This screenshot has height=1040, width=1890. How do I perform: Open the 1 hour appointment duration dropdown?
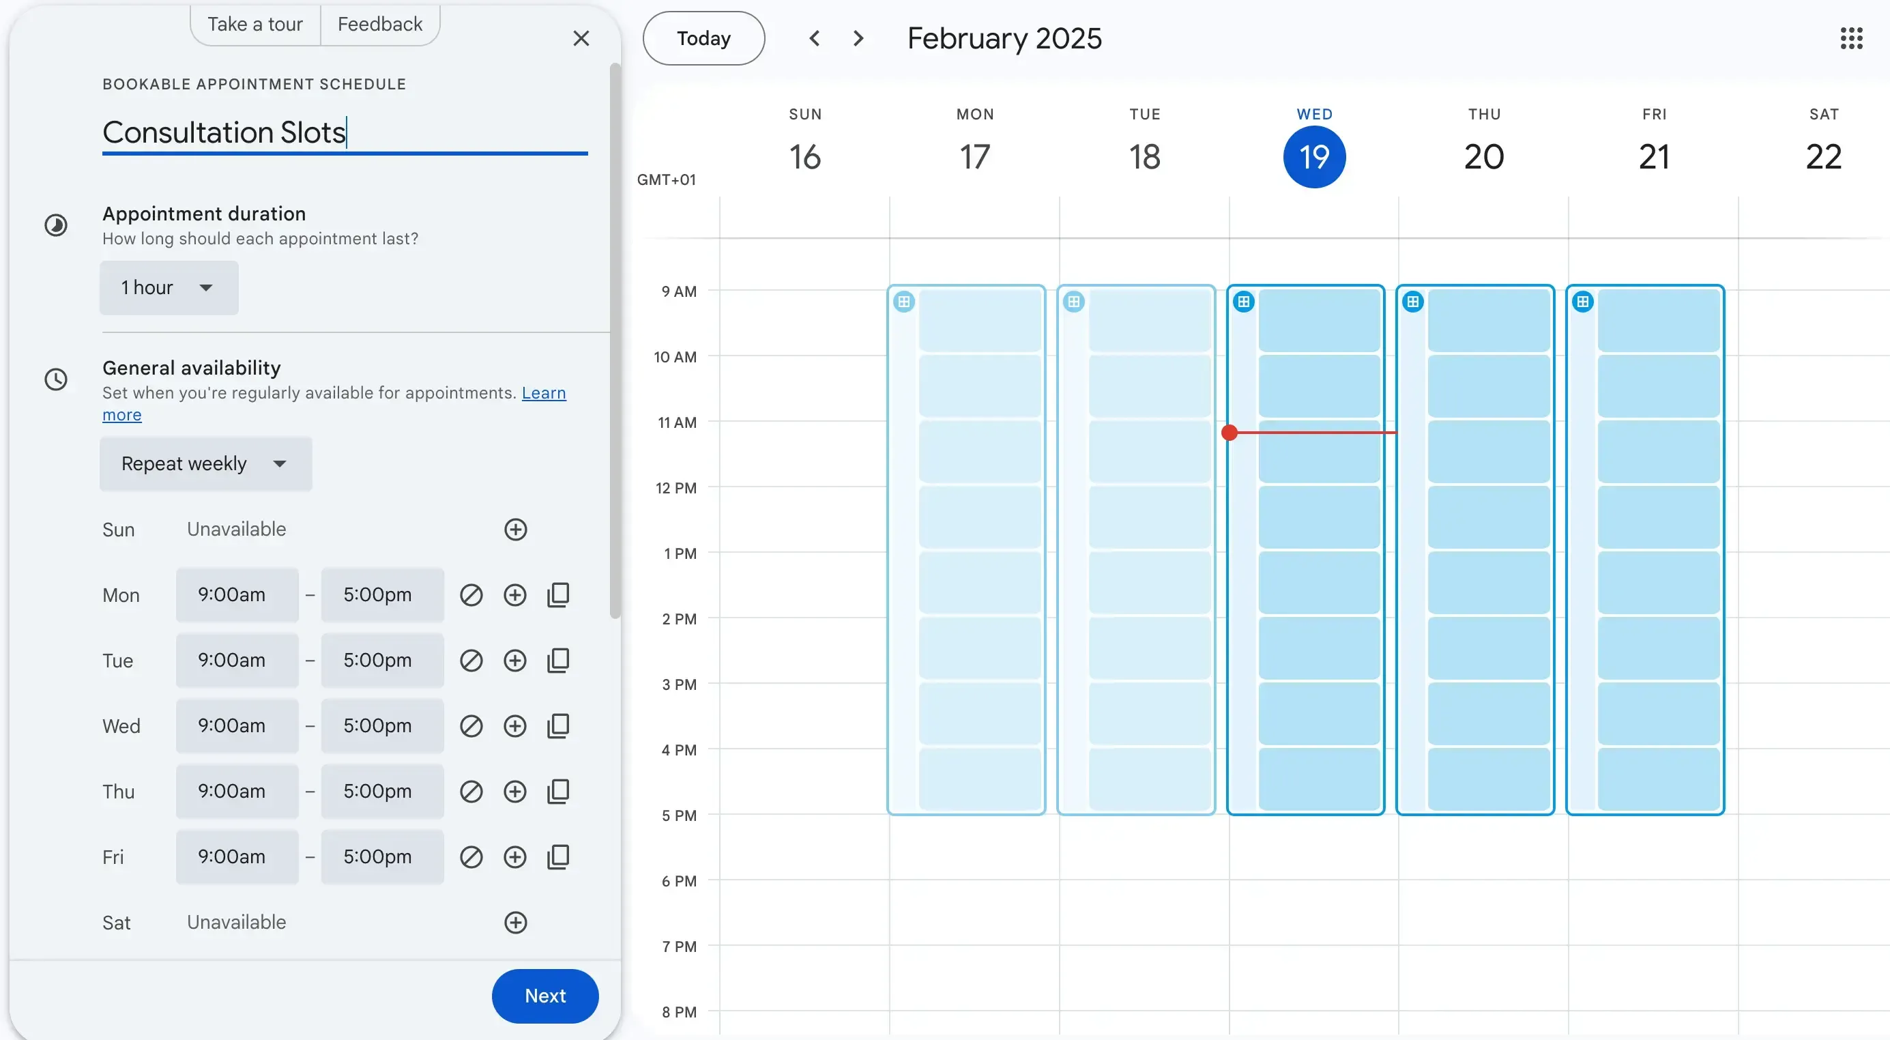point(168,287)
